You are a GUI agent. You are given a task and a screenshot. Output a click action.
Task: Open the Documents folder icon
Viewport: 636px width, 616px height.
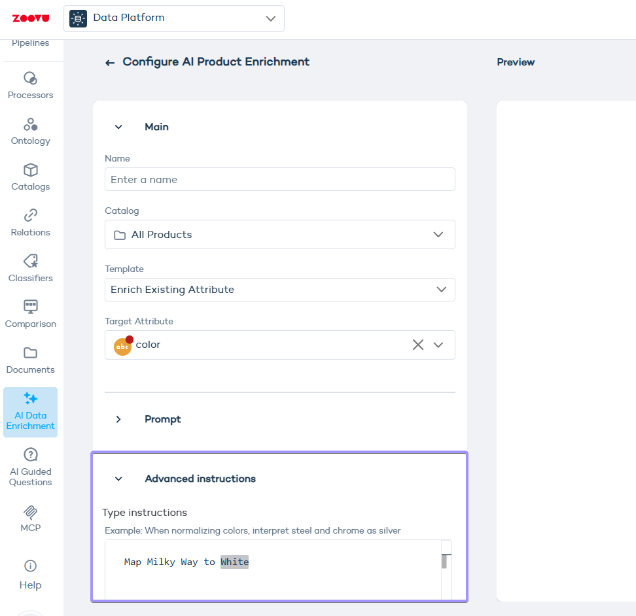(30, 352)
